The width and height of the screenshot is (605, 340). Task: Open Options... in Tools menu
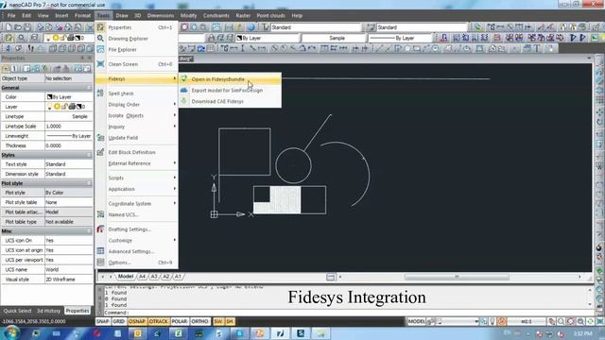[x=136, y=263]
